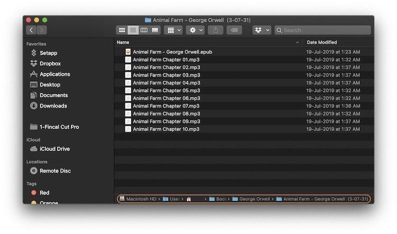The image size is (397, 234).
Task: Open the group-by dropdown in toolbar
Action: (174, 30)
